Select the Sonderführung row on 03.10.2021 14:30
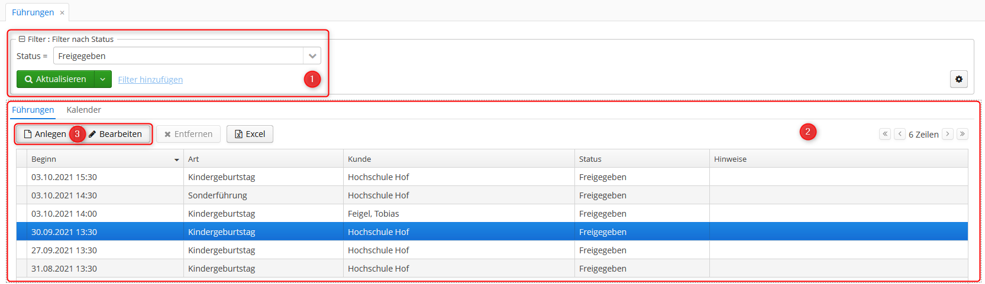The width and height of the screenshot is (985, 284). [x=492, y=195]
